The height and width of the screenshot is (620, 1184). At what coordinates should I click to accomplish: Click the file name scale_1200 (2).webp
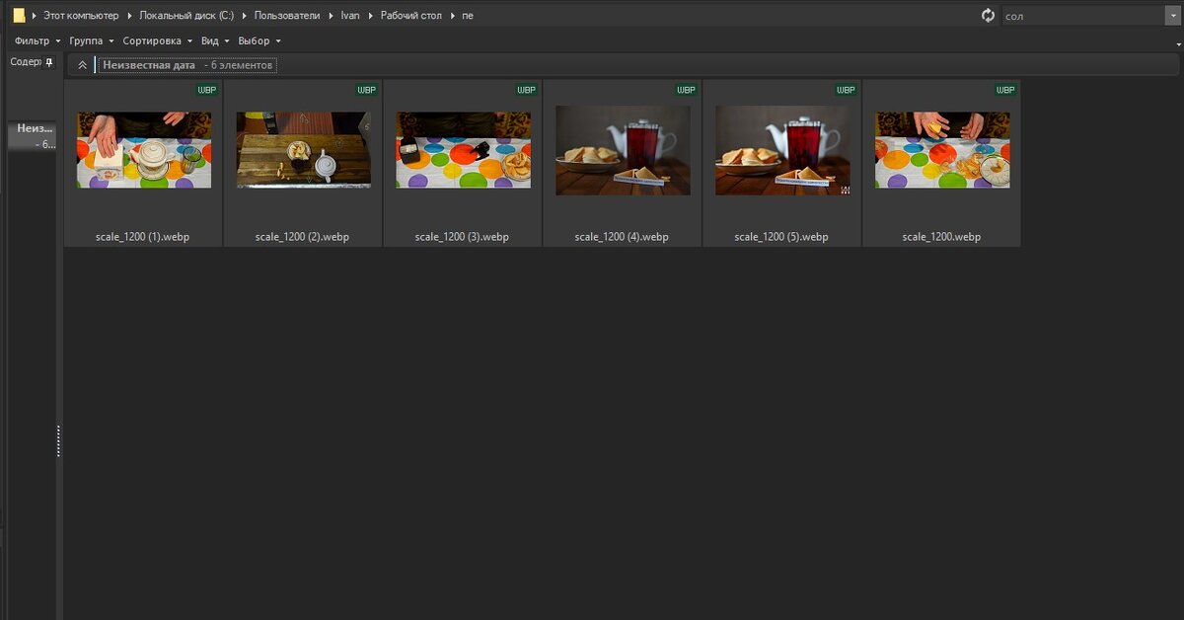pos(303,237)
